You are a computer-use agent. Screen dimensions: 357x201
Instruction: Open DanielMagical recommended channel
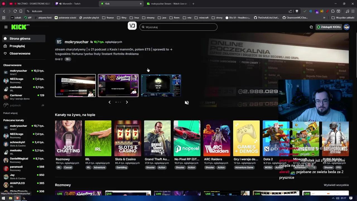[24, 160]
